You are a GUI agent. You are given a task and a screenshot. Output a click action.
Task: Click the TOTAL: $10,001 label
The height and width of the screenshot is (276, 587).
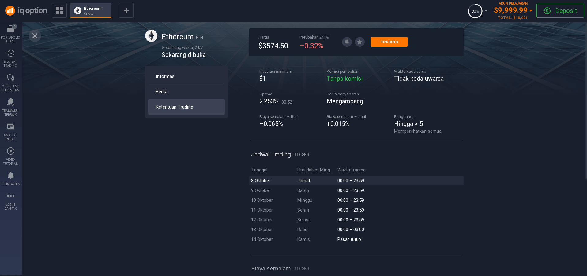click(513, 18)
